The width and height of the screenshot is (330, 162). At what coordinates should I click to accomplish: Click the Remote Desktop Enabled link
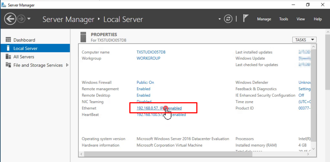[143, 95]
